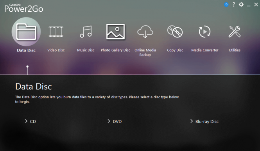Image resolution: width=260 pixels, height=151 pixels.
Task: Open the Video Disc filmstrip icon
Action: coord(56,32)
